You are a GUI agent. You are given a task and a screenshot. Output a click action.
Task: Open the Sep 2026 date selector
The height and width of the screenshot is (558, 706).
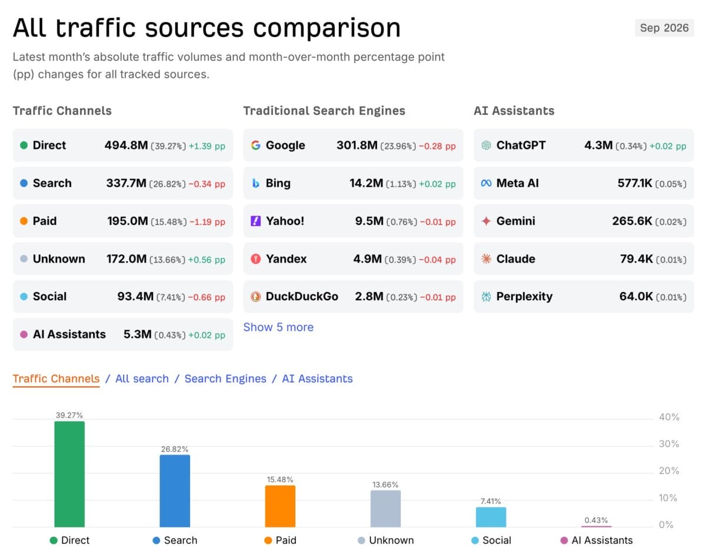(664, 28)
